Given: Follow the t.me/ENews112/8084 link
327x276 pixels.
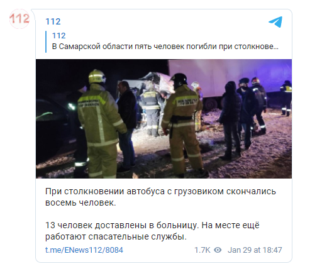Looking at the screenshot, I should pyautogui.click(x=84, y=250).
